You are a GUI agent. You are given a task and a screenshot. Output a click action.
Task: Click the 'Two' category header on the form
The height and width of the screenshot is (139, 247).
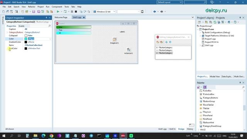74,30
